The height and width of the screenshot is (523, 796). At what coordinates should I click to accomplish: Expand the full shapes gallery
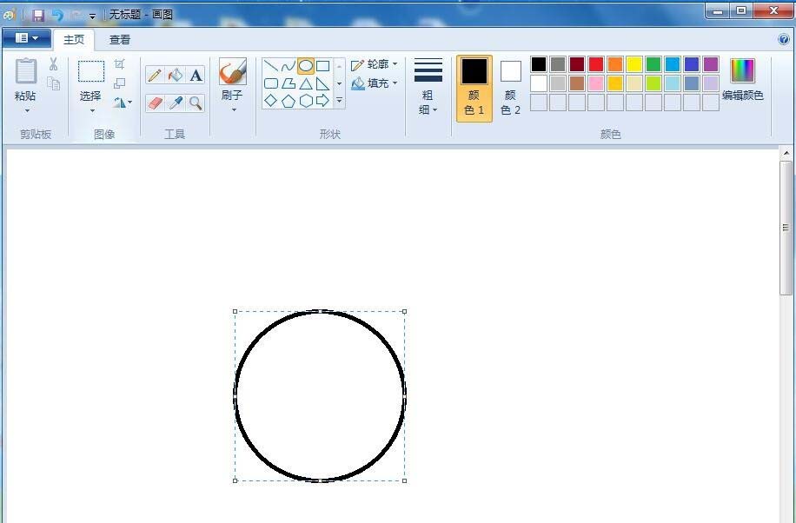[x=339, y=101]
